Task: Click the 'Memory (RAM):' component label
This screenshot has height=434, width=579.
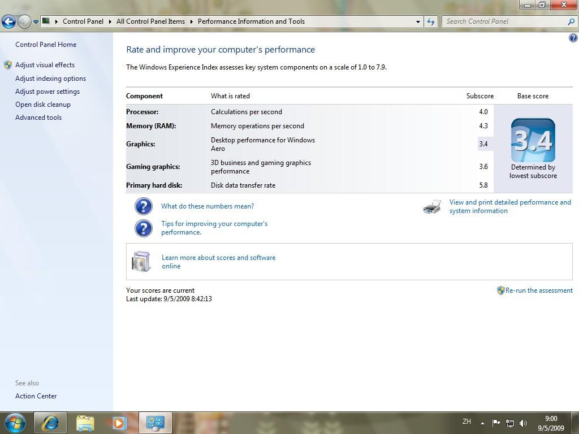Action: pos(151,126)
